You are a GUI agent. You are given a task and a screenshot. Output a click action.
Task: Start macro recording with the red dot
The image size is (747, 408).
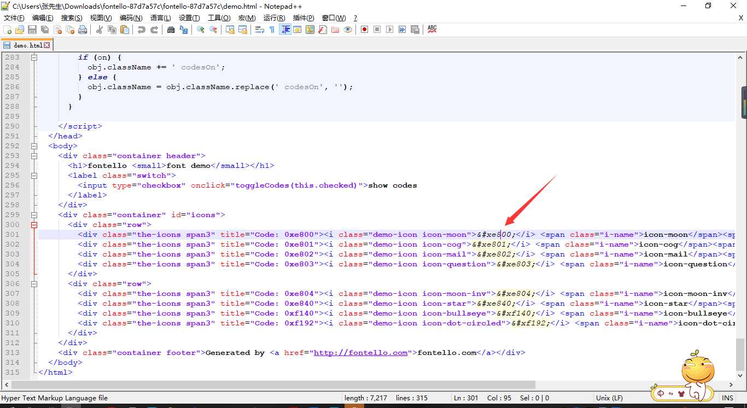point(365,30)
